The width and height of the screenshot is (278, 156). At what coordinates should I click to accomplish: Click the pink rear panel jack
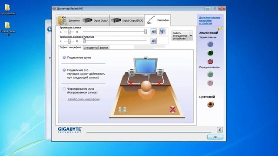210,61
